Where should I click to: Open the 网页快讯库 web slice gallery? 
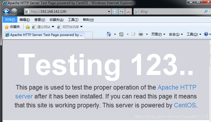click(68, 27)
